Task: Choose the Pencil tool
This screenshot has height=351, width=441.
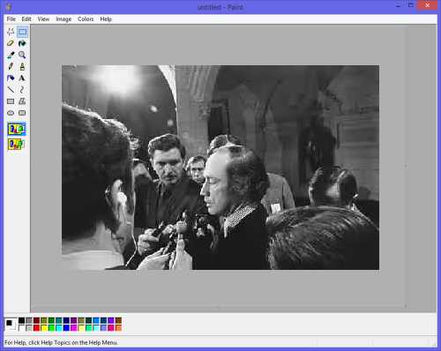Action: [11, 66]
